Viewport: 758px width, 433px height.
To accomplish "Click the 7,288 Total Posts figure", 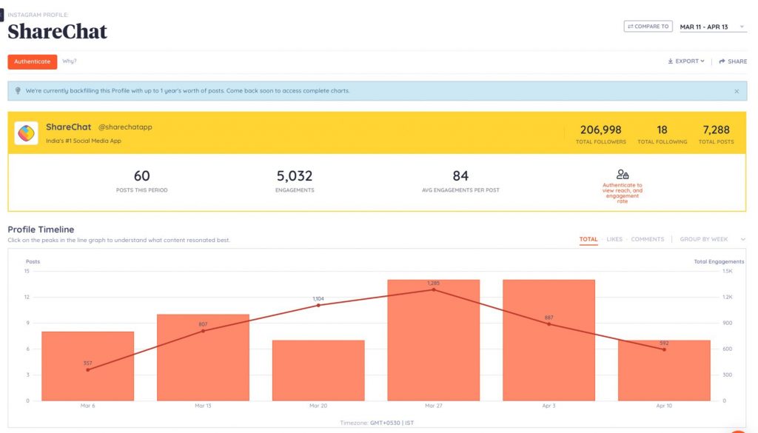I will tap(716, 130).
